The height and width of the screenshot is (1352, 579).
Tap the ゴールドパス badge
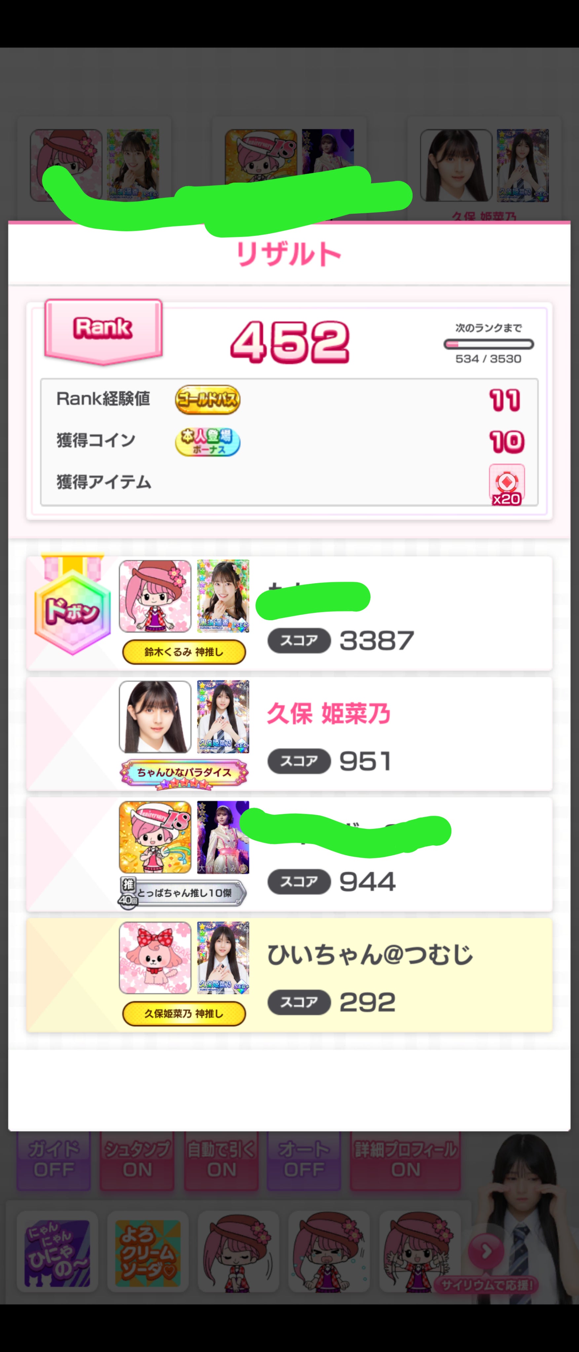207,400
